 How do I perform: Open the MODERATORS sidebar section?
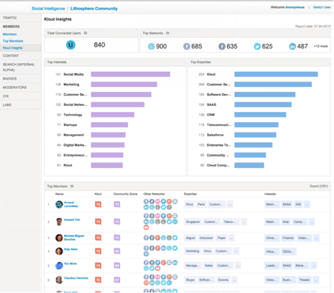[x=21, y=87]
